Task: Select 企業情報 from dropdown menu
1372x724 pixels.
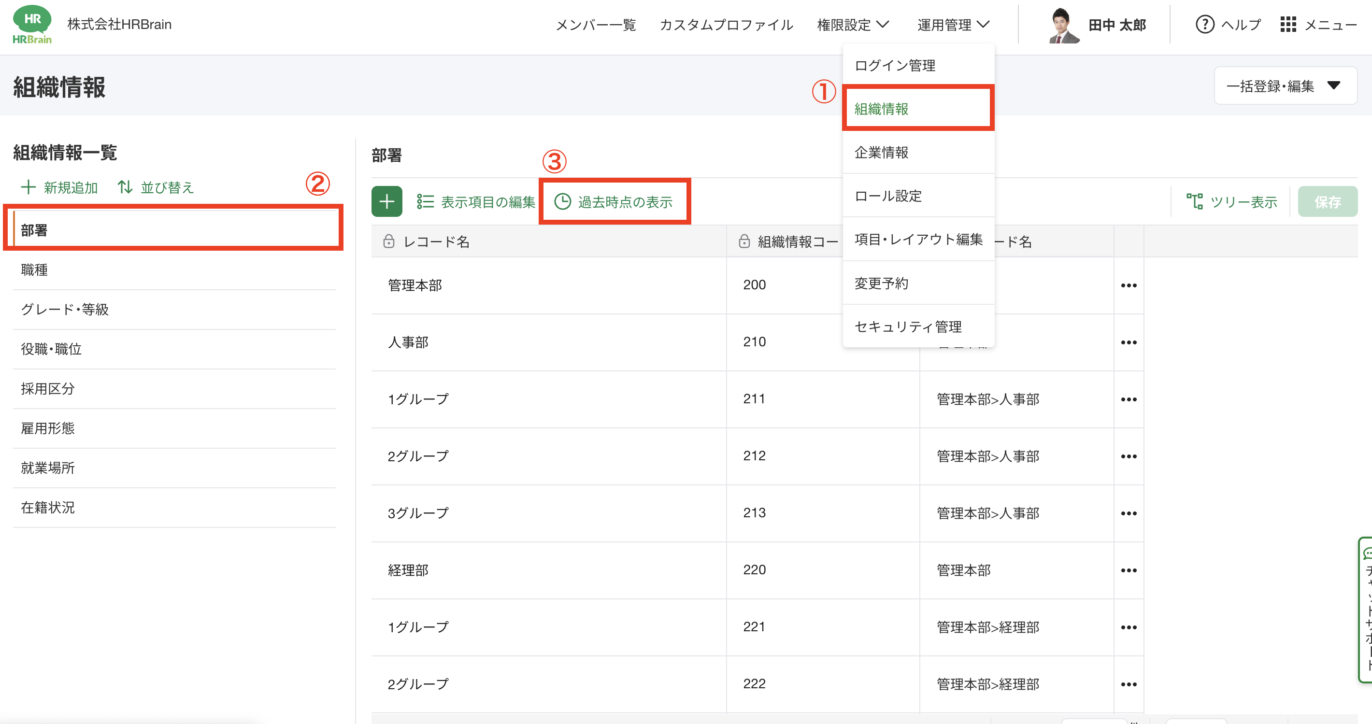Action: click(882, 152)
